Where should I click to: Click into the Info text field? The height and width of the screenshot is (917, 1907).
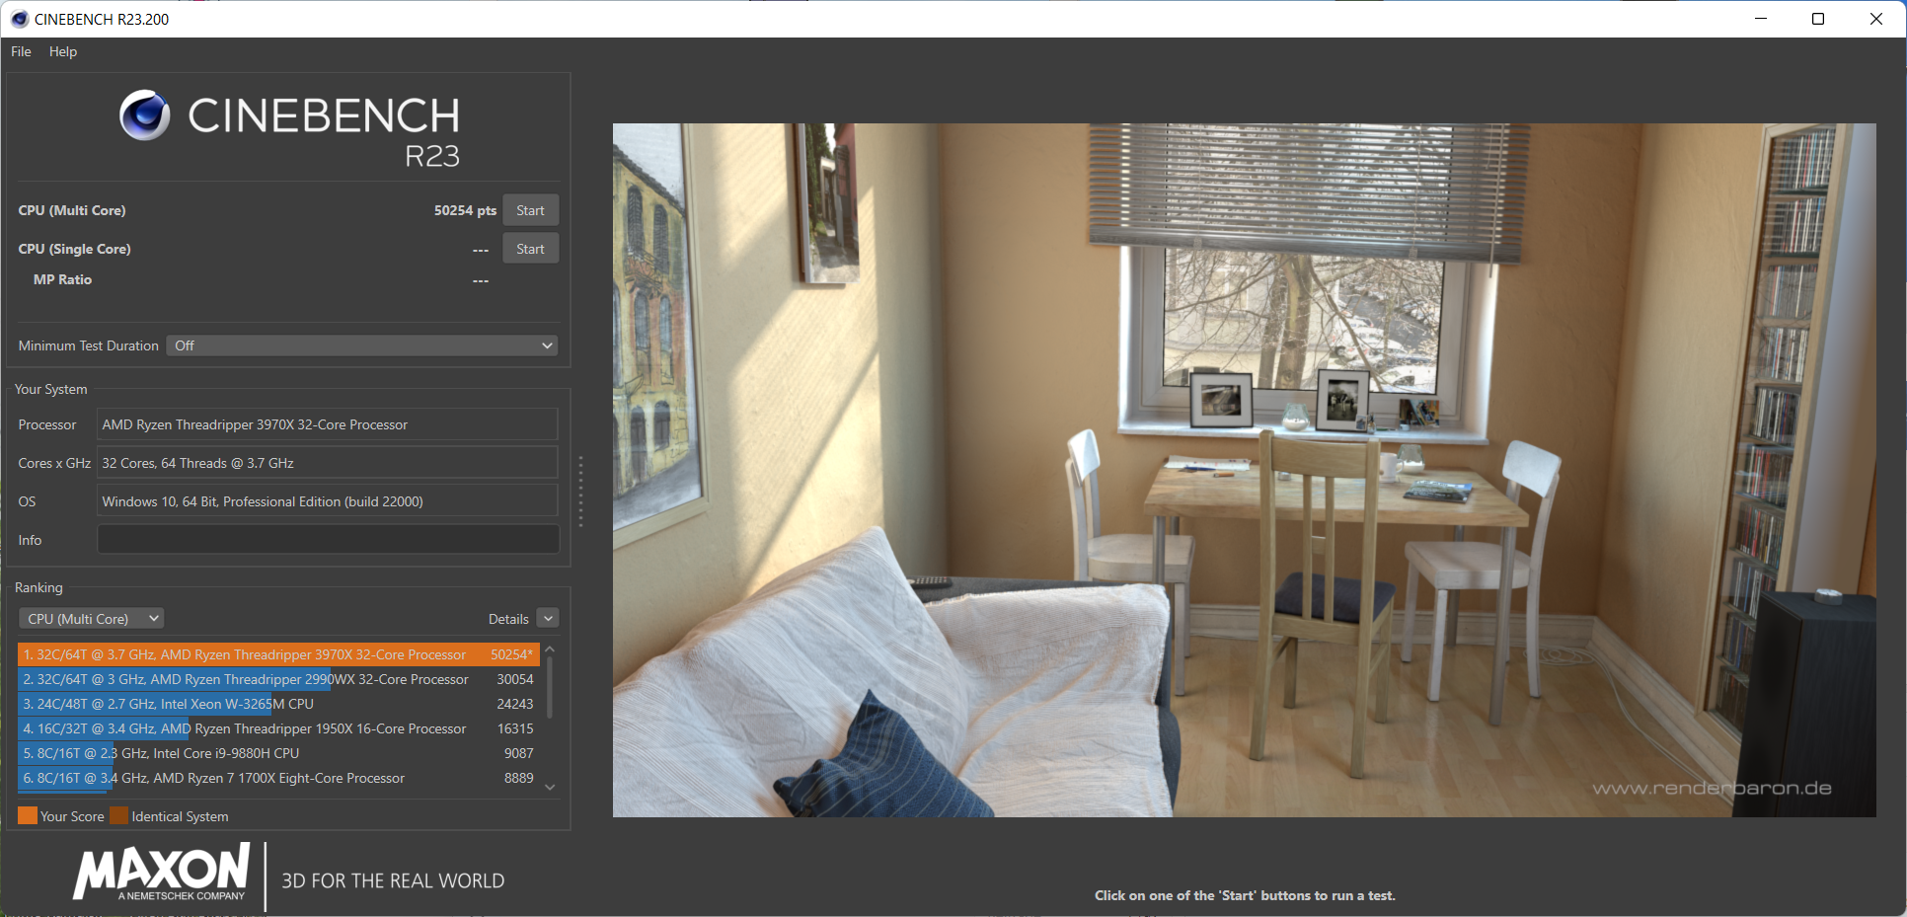tap(328, 540)
